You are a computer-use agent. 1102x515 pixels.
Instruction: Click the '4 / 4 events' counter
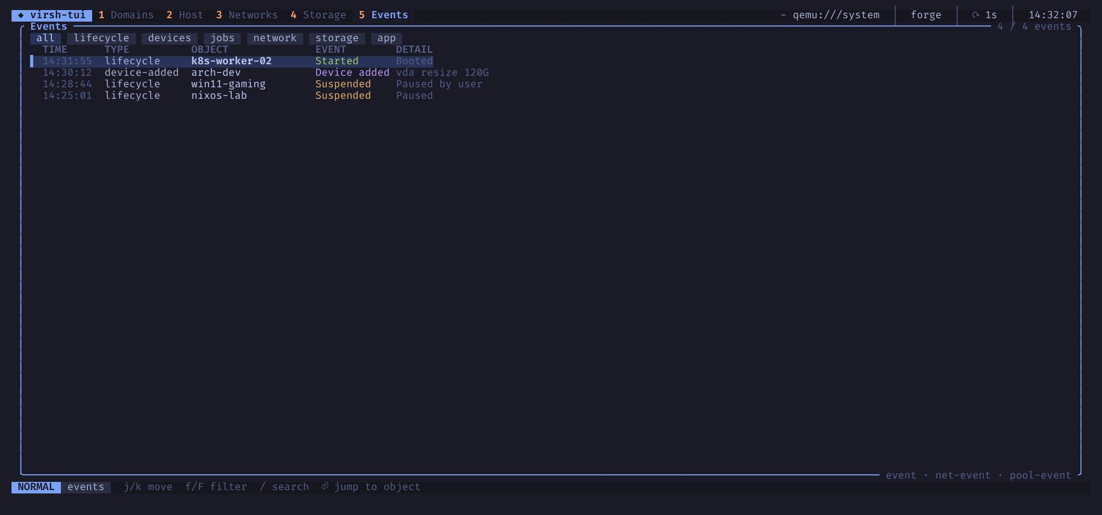point(1034,27)
